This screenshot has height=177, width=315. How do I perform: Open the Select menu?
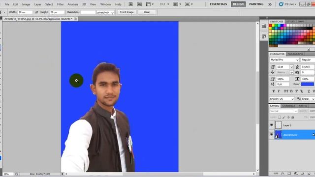49,4
